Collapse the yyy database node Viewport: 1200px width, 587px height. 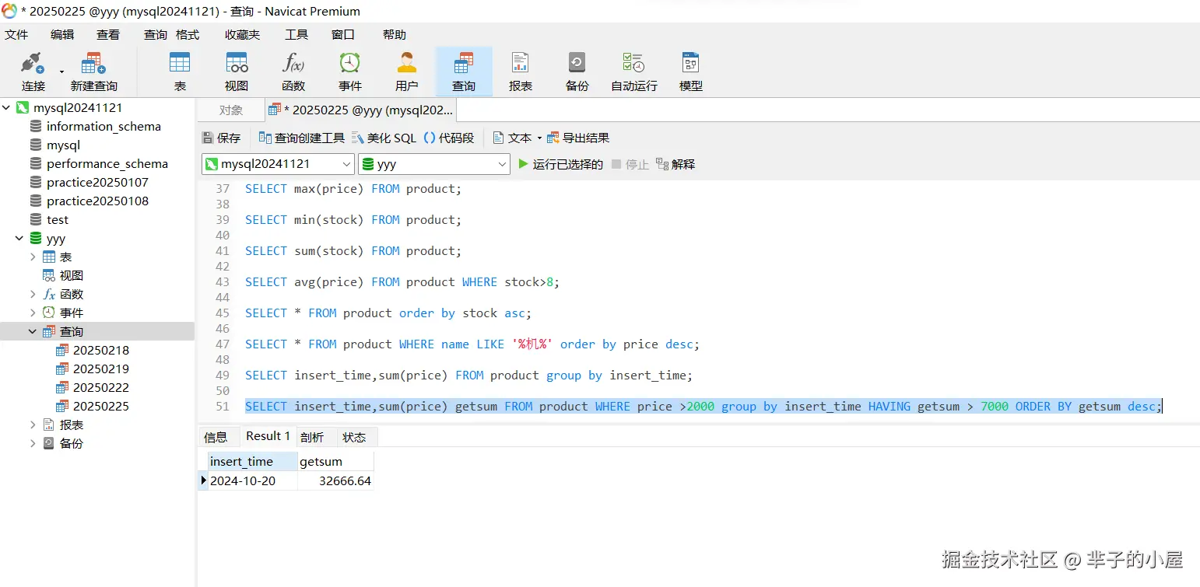tap(19, 238)
